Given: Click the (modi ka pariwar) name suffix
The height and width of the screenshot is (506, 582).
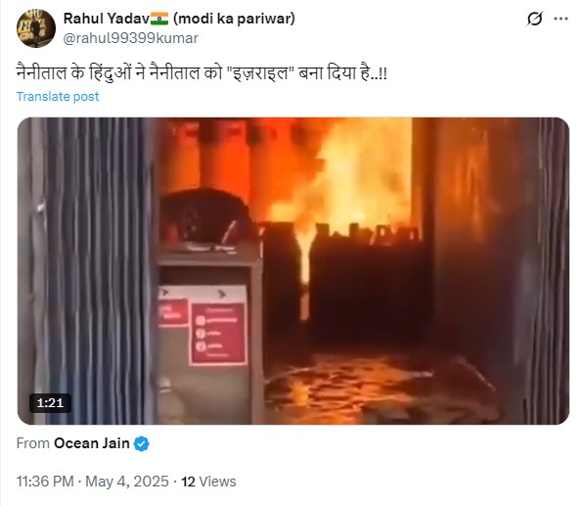Looking at the screenshot, I should click(x=234, y=19).
